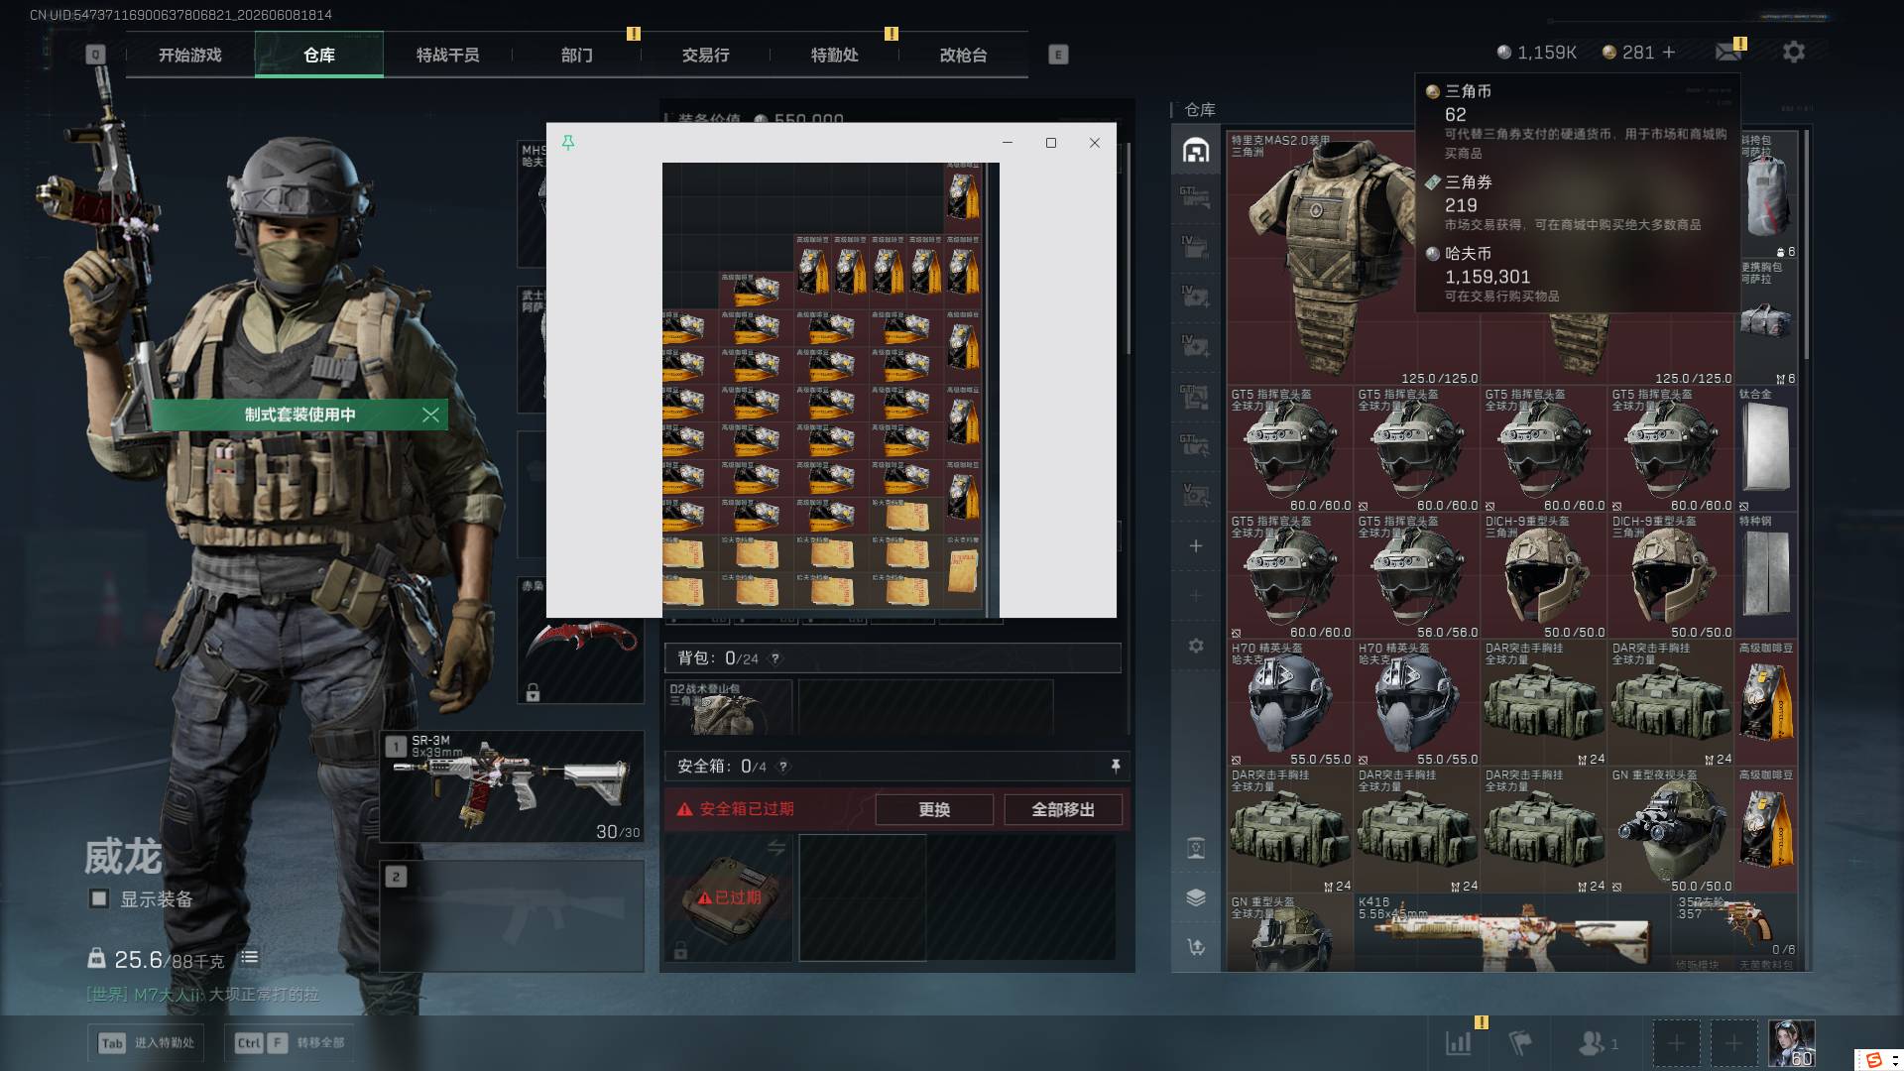Screen dimensions: 1904x1071
Task: Expand the weight details list icon
Action: pyautogui.click(x=249, y=958)
